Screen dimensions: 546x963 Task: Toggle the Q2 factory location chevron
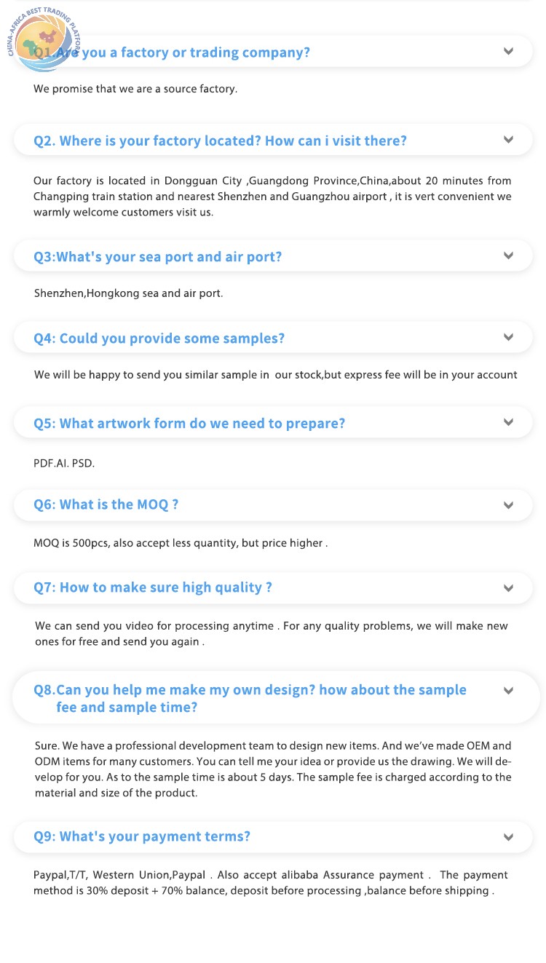click(x=508, y=139)
